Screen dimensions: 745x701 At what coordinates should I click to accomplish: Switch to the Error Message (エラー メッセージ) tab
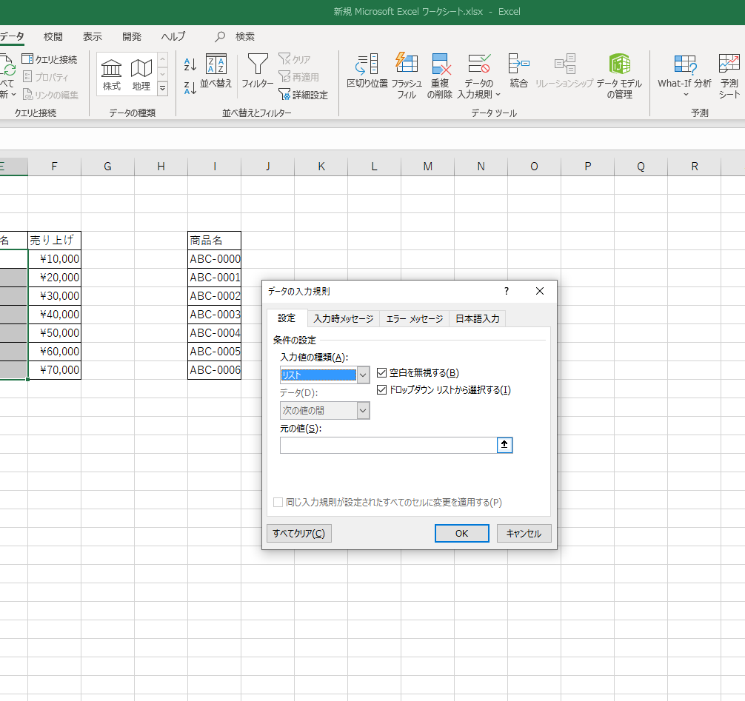[414, 319]
